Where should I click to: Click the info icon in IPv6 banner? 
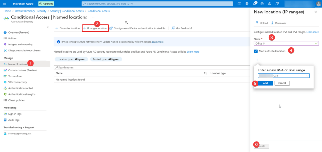(x=58, y=42)
